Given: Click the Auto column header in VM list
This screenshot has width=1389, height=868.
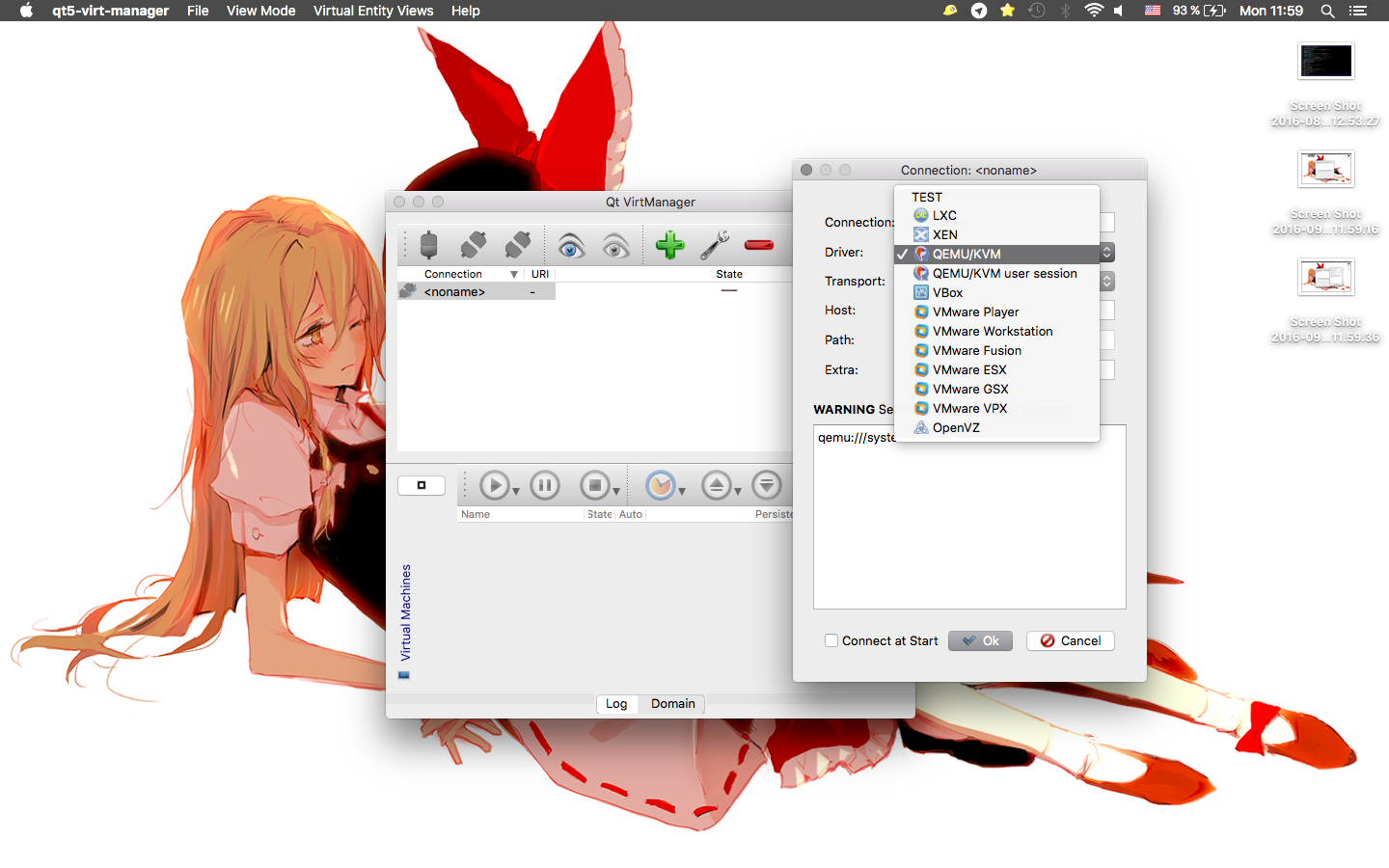Looking at the screenshot, I should pos(631,514).
